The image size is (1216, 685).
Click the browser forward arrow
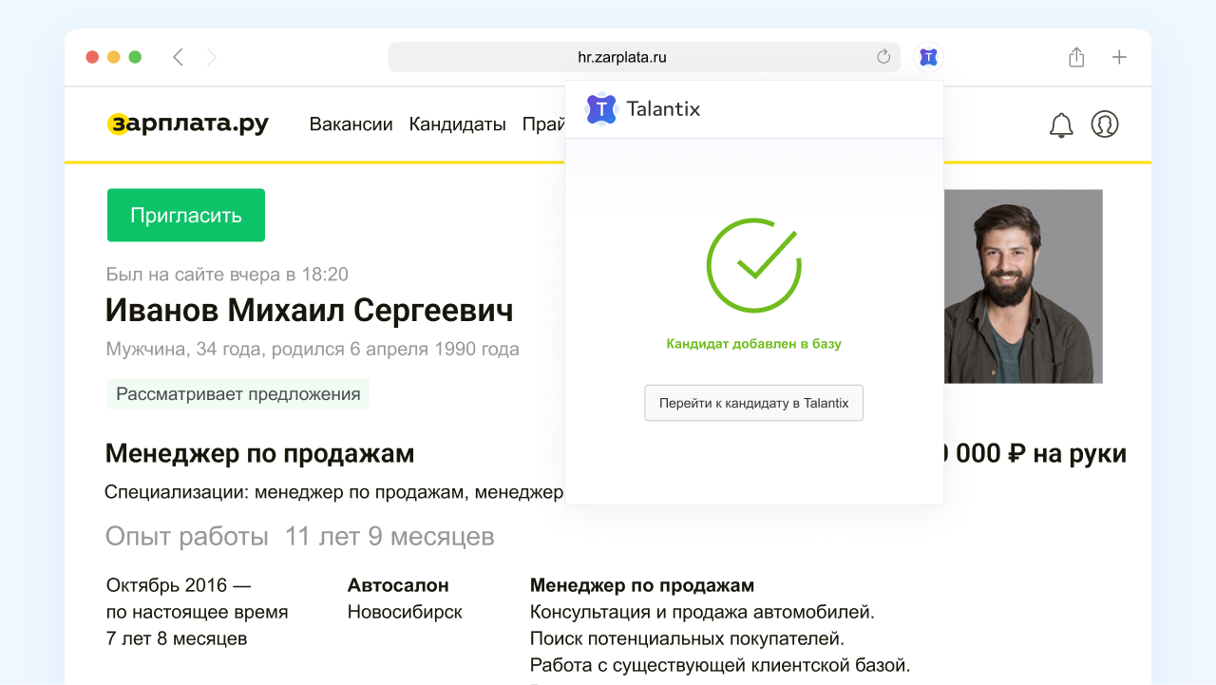click(x=212, y=57)
